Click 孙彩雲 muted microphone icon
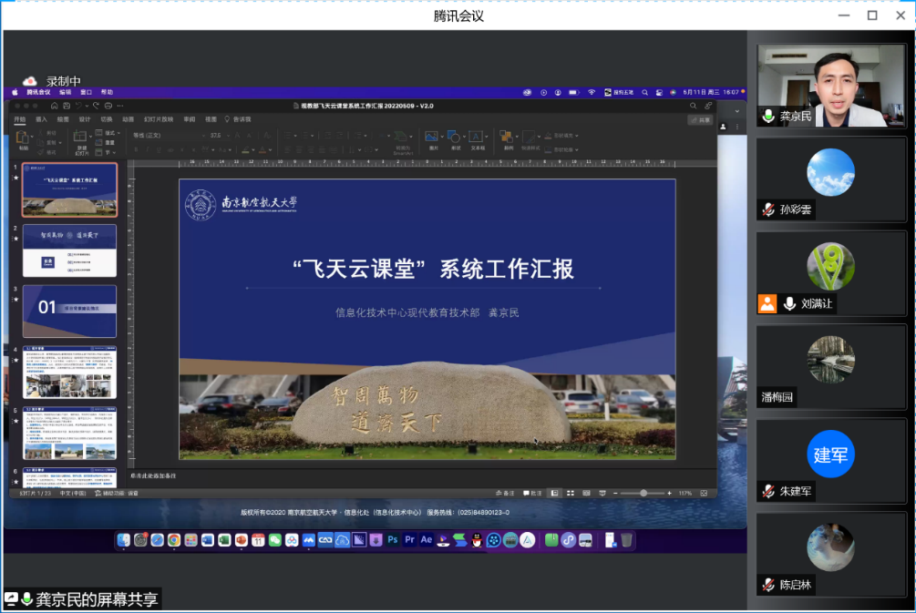Image resolution: width=916 pixels, height=613 pixels. 768,209
